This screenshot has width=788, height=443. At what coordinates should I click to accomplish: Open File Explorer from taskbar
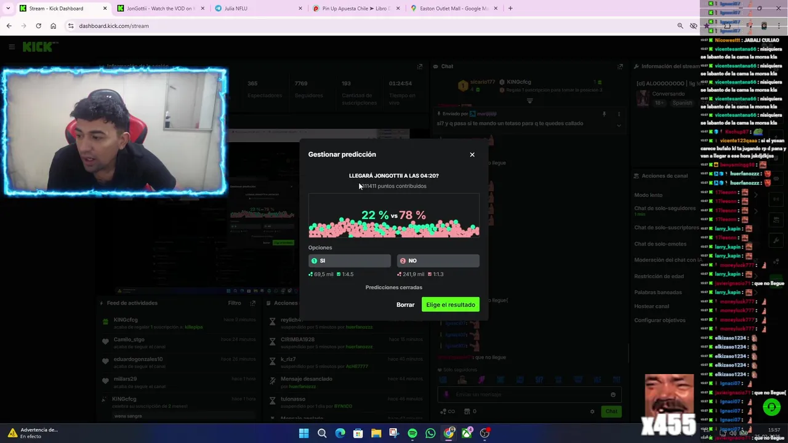pos(376,433)
